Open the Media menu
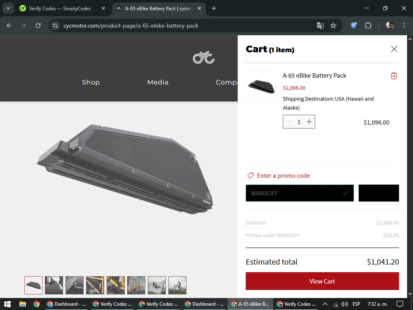 point(158,82)
